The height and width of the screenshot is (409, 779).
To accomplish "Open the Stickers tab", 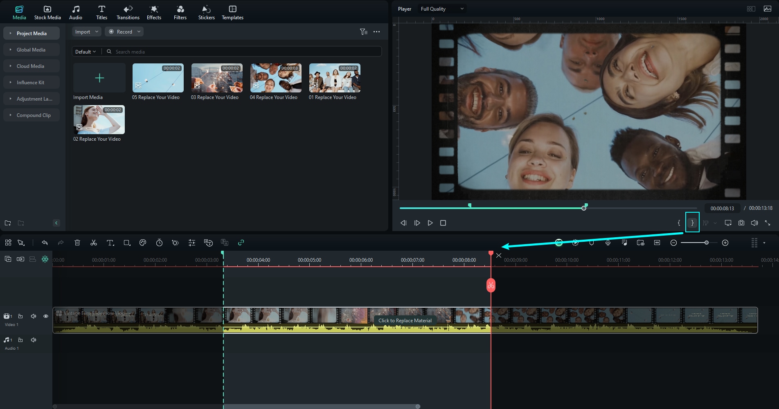I will pos(207,12).
